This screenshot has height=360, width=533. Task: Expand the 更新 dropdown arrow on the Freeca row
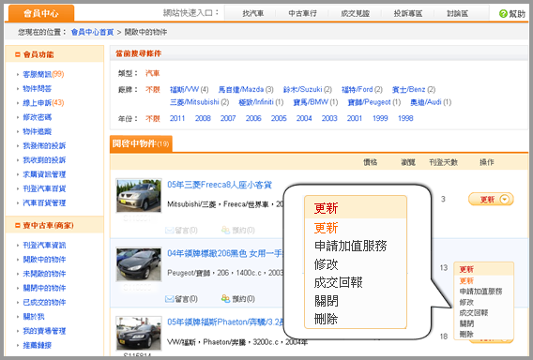505,199
